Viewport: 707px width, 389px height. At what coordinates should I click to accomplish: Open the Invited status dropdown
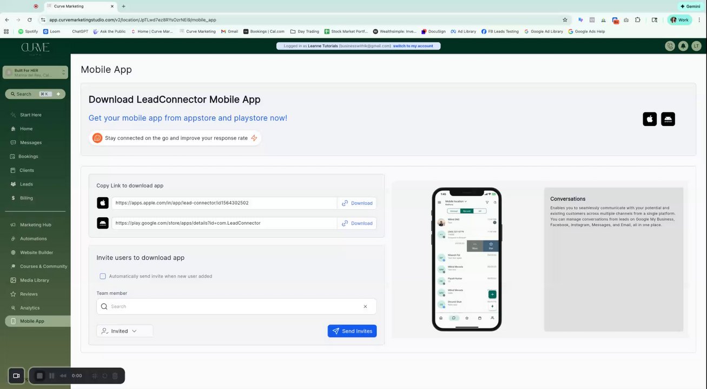[x=124, y=331]
